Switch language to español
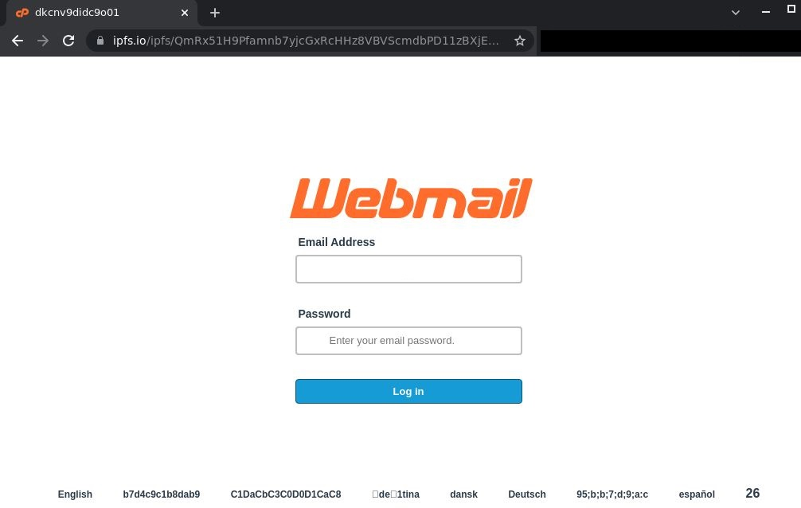801x508 pixels. coord(697,494)
